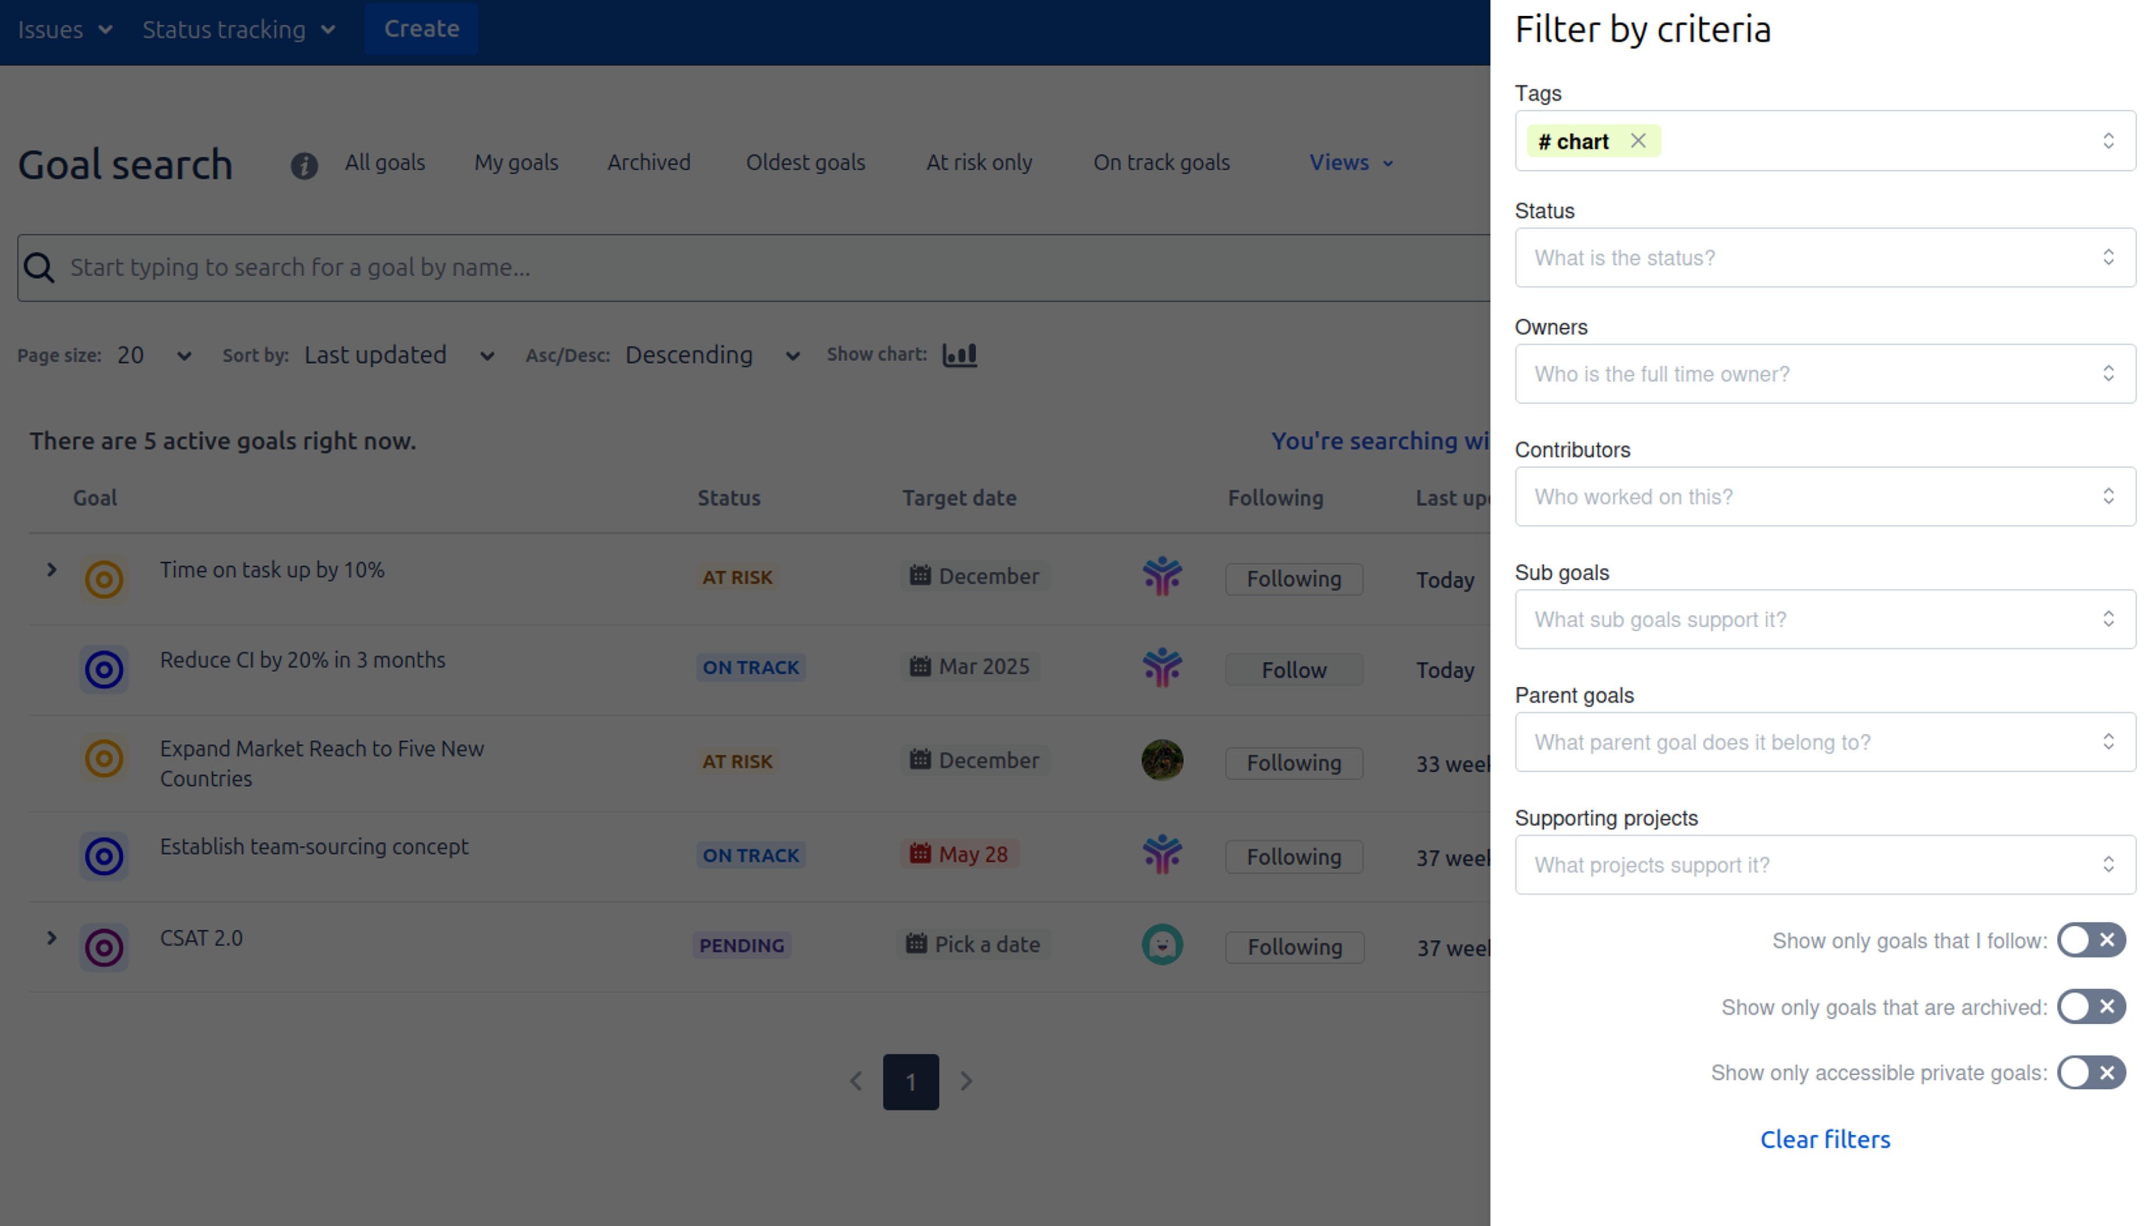The width and height of the screenshot is (2151, 1226).
Task: Click the info icon beside Goal search
Action: point(304,165)
